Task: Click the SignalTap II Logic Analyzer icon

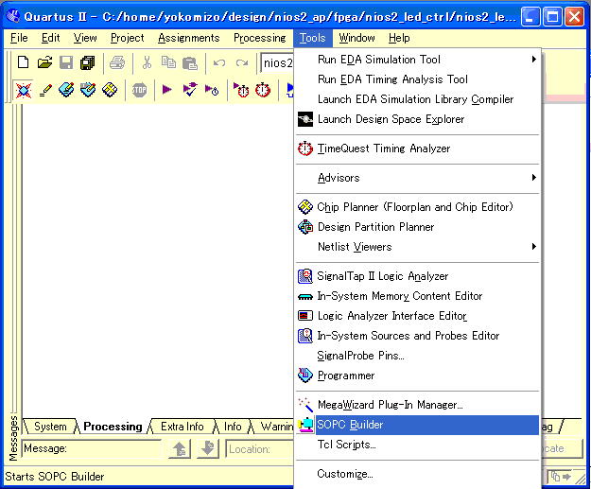Action: [x=305, y=276]
